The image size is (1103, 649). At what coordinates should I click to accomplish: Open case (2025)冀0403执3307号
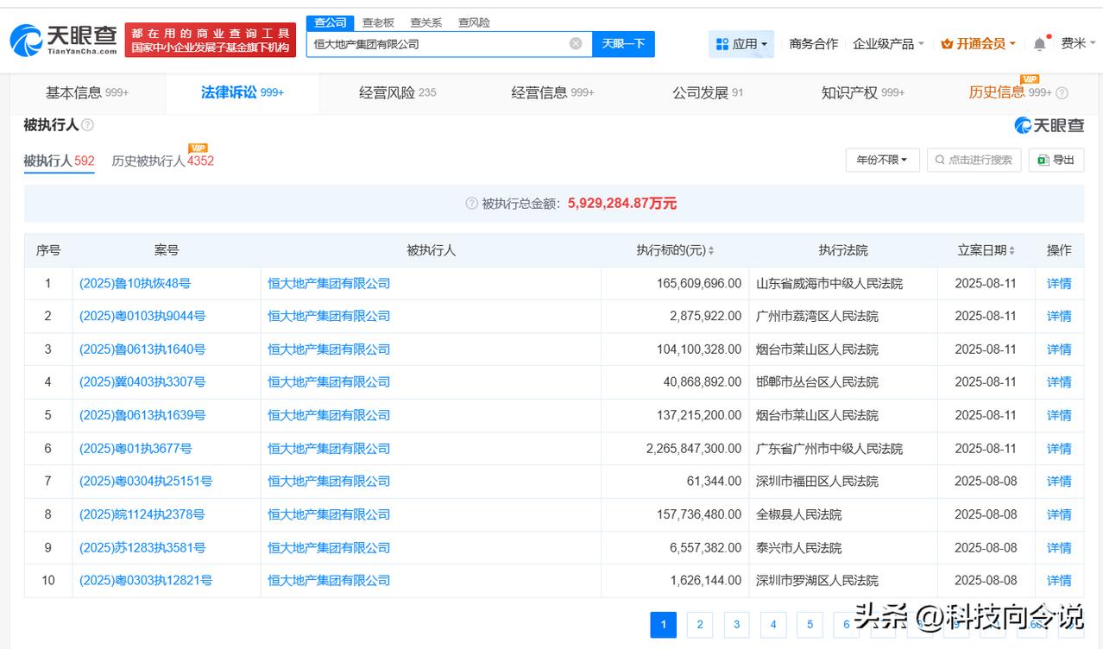tap(142, 381)
